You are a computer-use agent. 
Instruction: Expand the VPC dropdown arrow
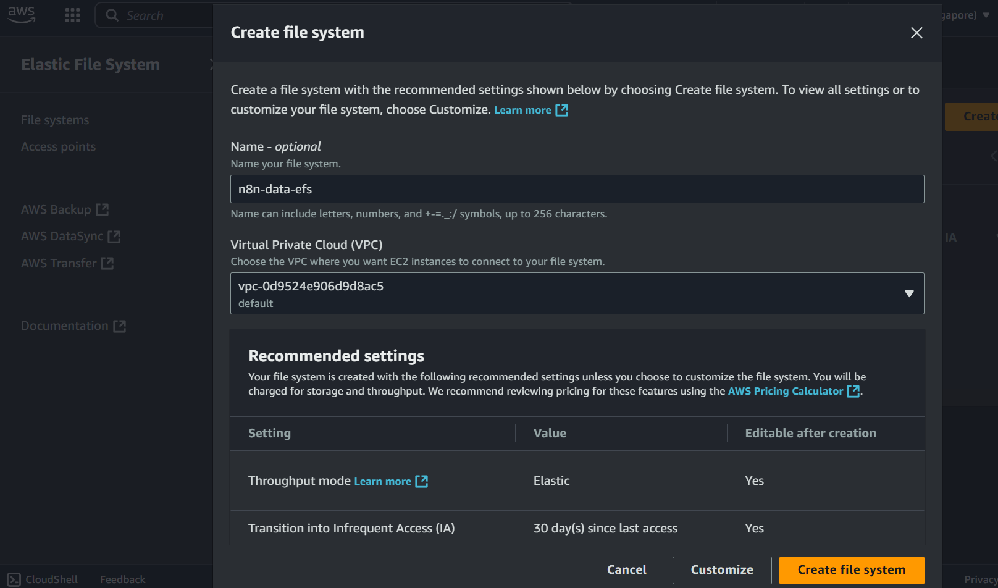909,293
